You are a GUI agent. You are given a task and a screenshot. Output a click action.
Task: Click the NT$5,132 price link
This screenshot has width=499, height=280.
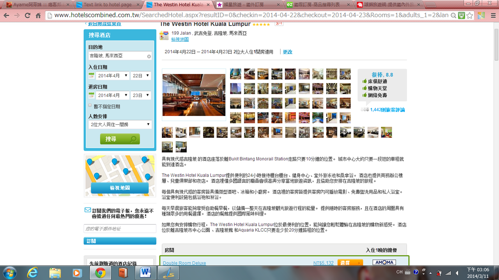coord(324,263)
